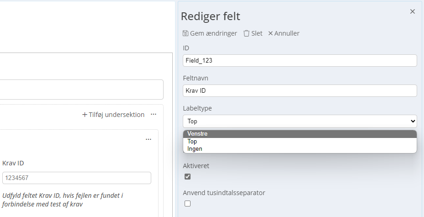Click into the Feltnavn input field
Viewport: 424px width, 217px height.
(300, 91)
